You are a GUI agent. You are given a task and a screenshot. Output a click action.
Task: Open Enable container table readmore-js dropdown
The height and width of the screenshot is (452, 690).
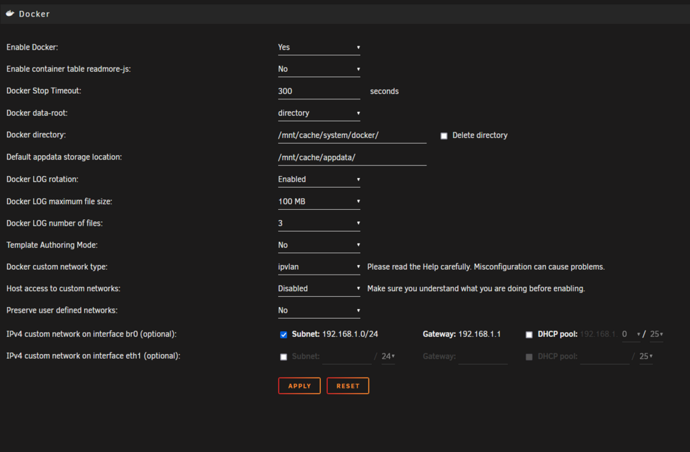click(x=319, y=69)
